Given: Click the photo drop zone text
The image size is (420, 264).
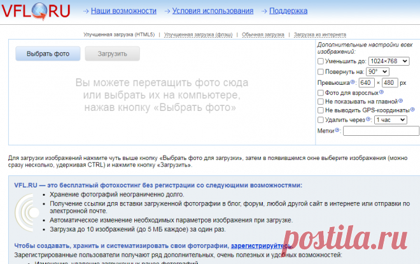Looking at the screenshot, I should pos(162,95).
